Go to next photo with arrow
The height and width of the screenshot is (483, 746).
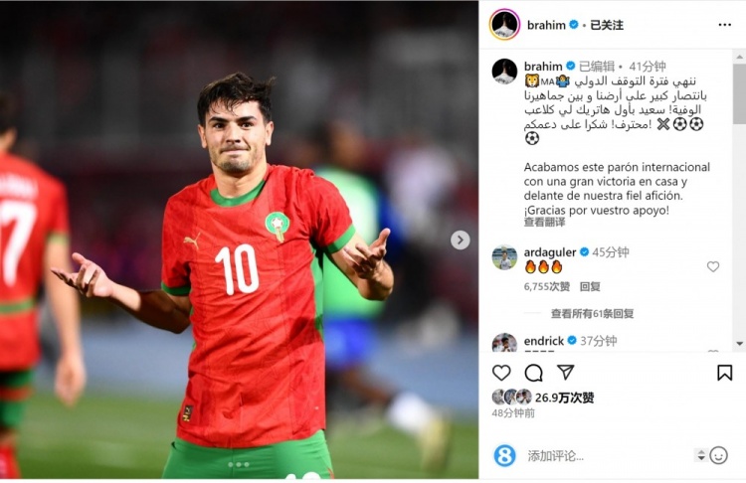[x=461, y=241]
